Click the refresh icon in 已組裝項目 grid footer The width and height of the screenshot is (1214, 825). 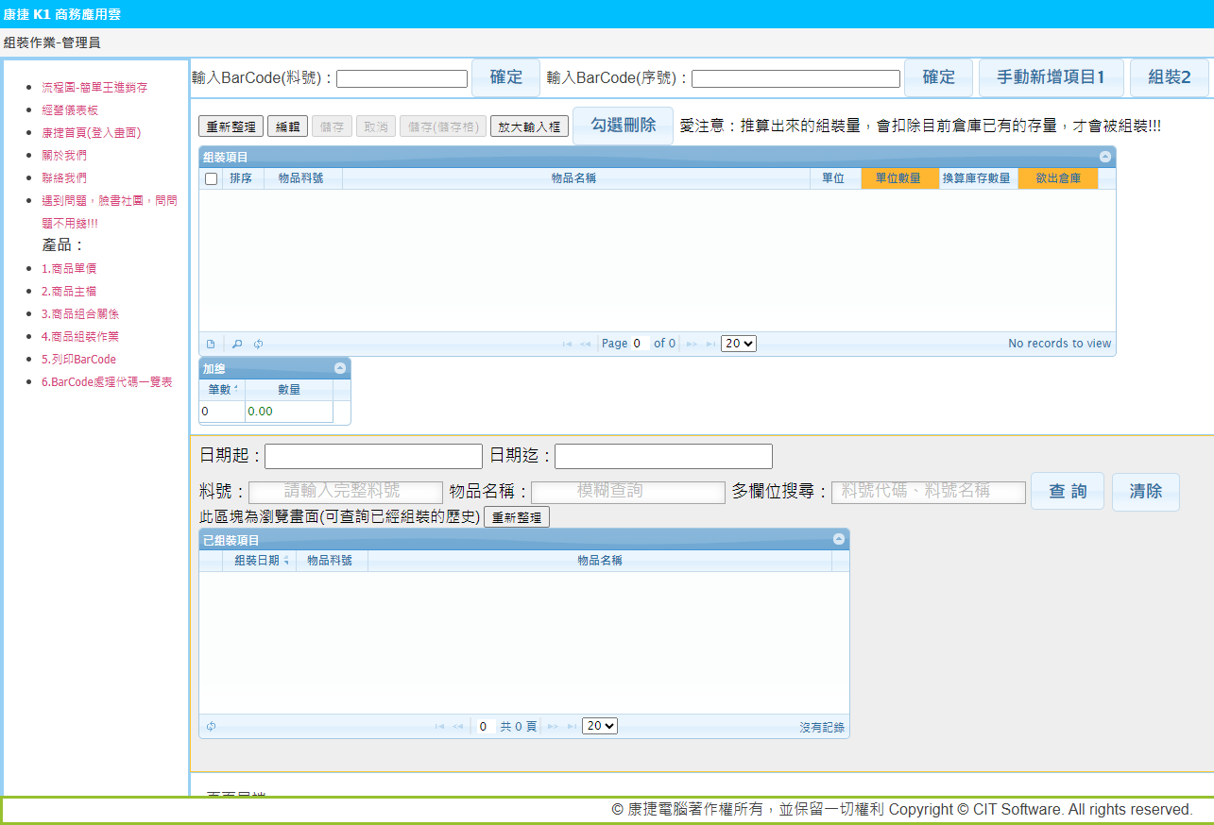coord(211,726)
